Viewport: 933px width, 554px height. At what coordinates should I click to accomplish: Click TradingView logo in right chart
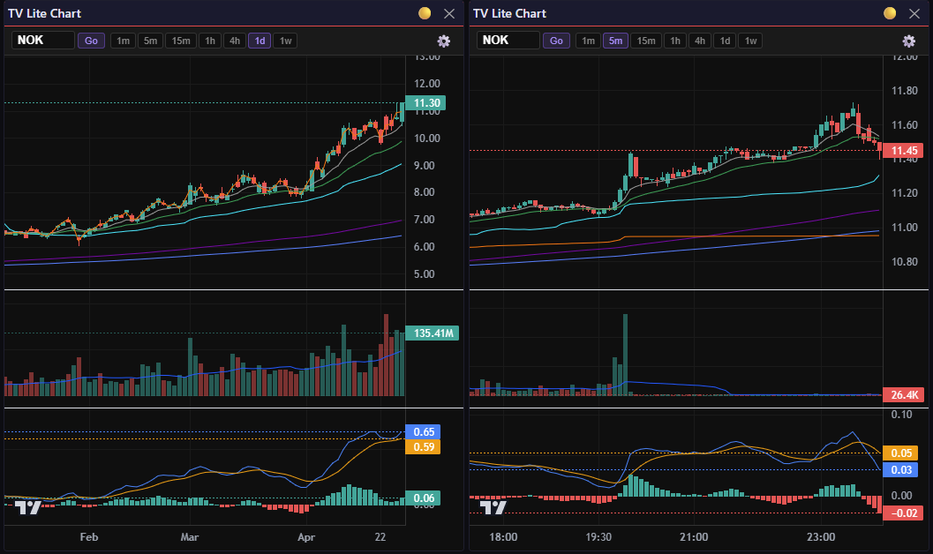click(x=493, y=507)
